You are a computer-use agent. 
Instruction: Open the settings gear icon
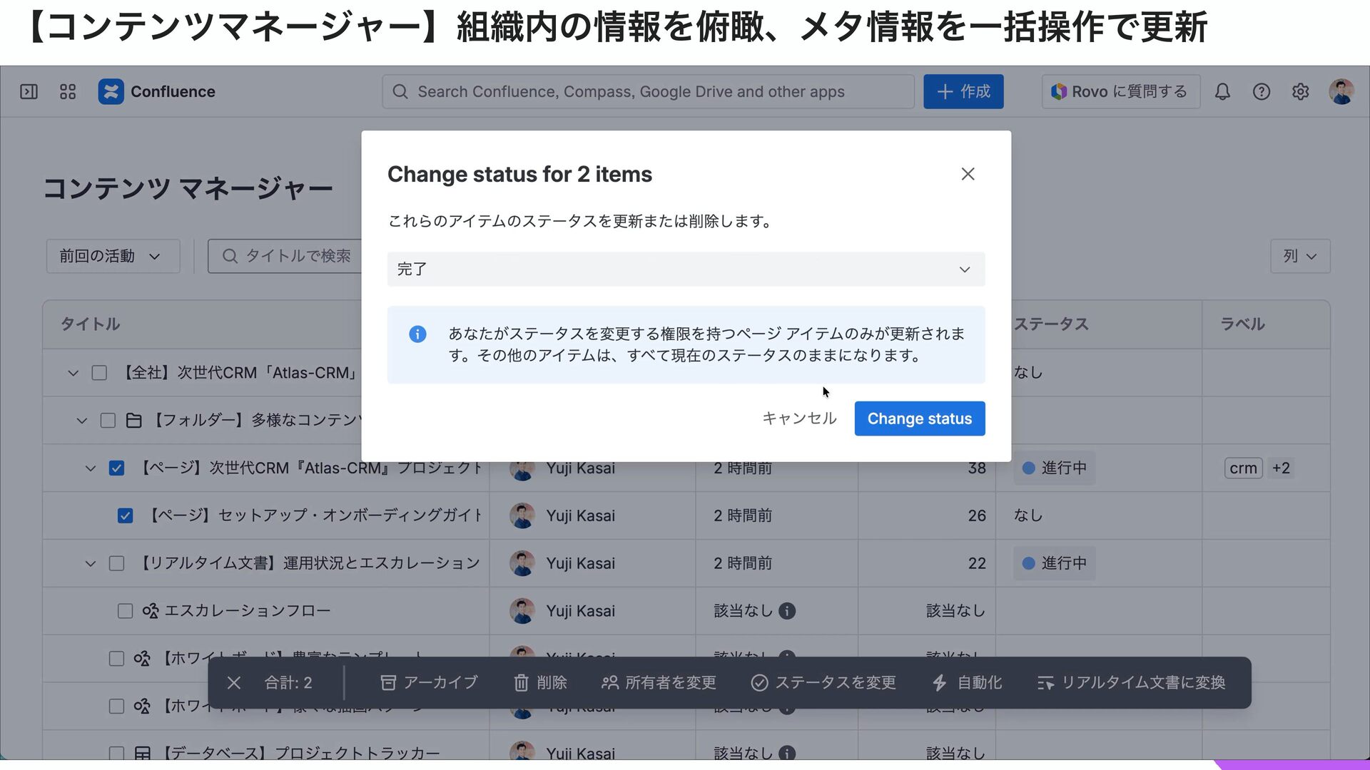tap(1300, 91)
